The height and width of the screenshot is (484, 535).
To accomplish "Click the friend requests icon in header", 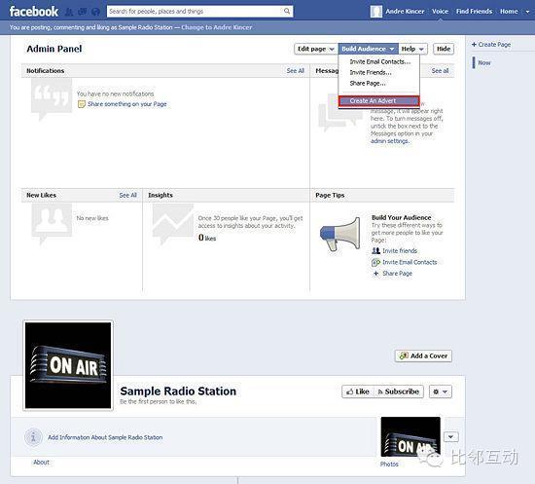I will (69, 12).
